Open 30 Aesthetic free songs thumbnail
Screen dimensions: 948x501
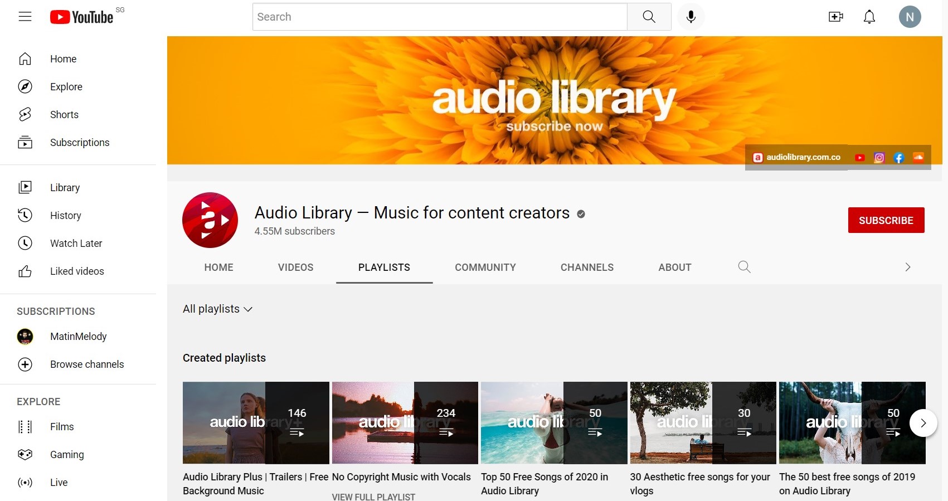tap(703, 423)
